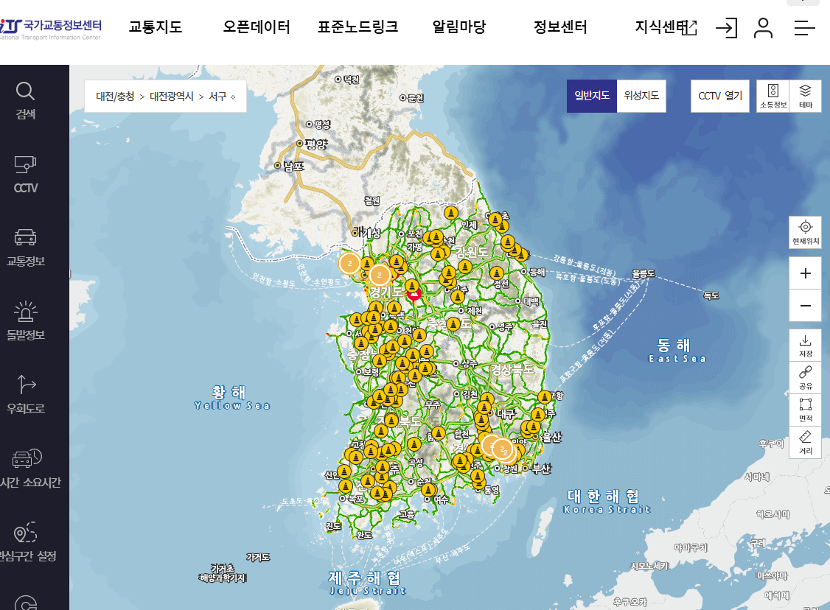Switch to 일반지도 normal map

(592, 96)
